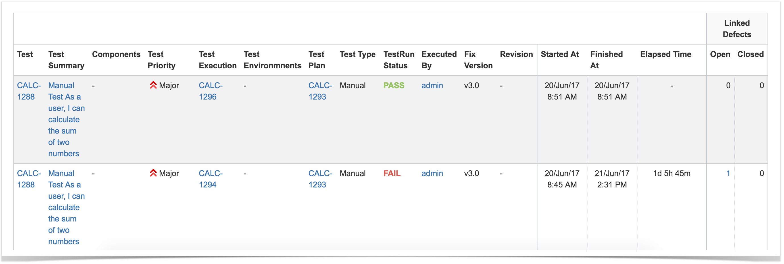784x264 pixels.
Task: Open test plan CALC-1293 in FAIL row
Action: click(x=320, y=179)
